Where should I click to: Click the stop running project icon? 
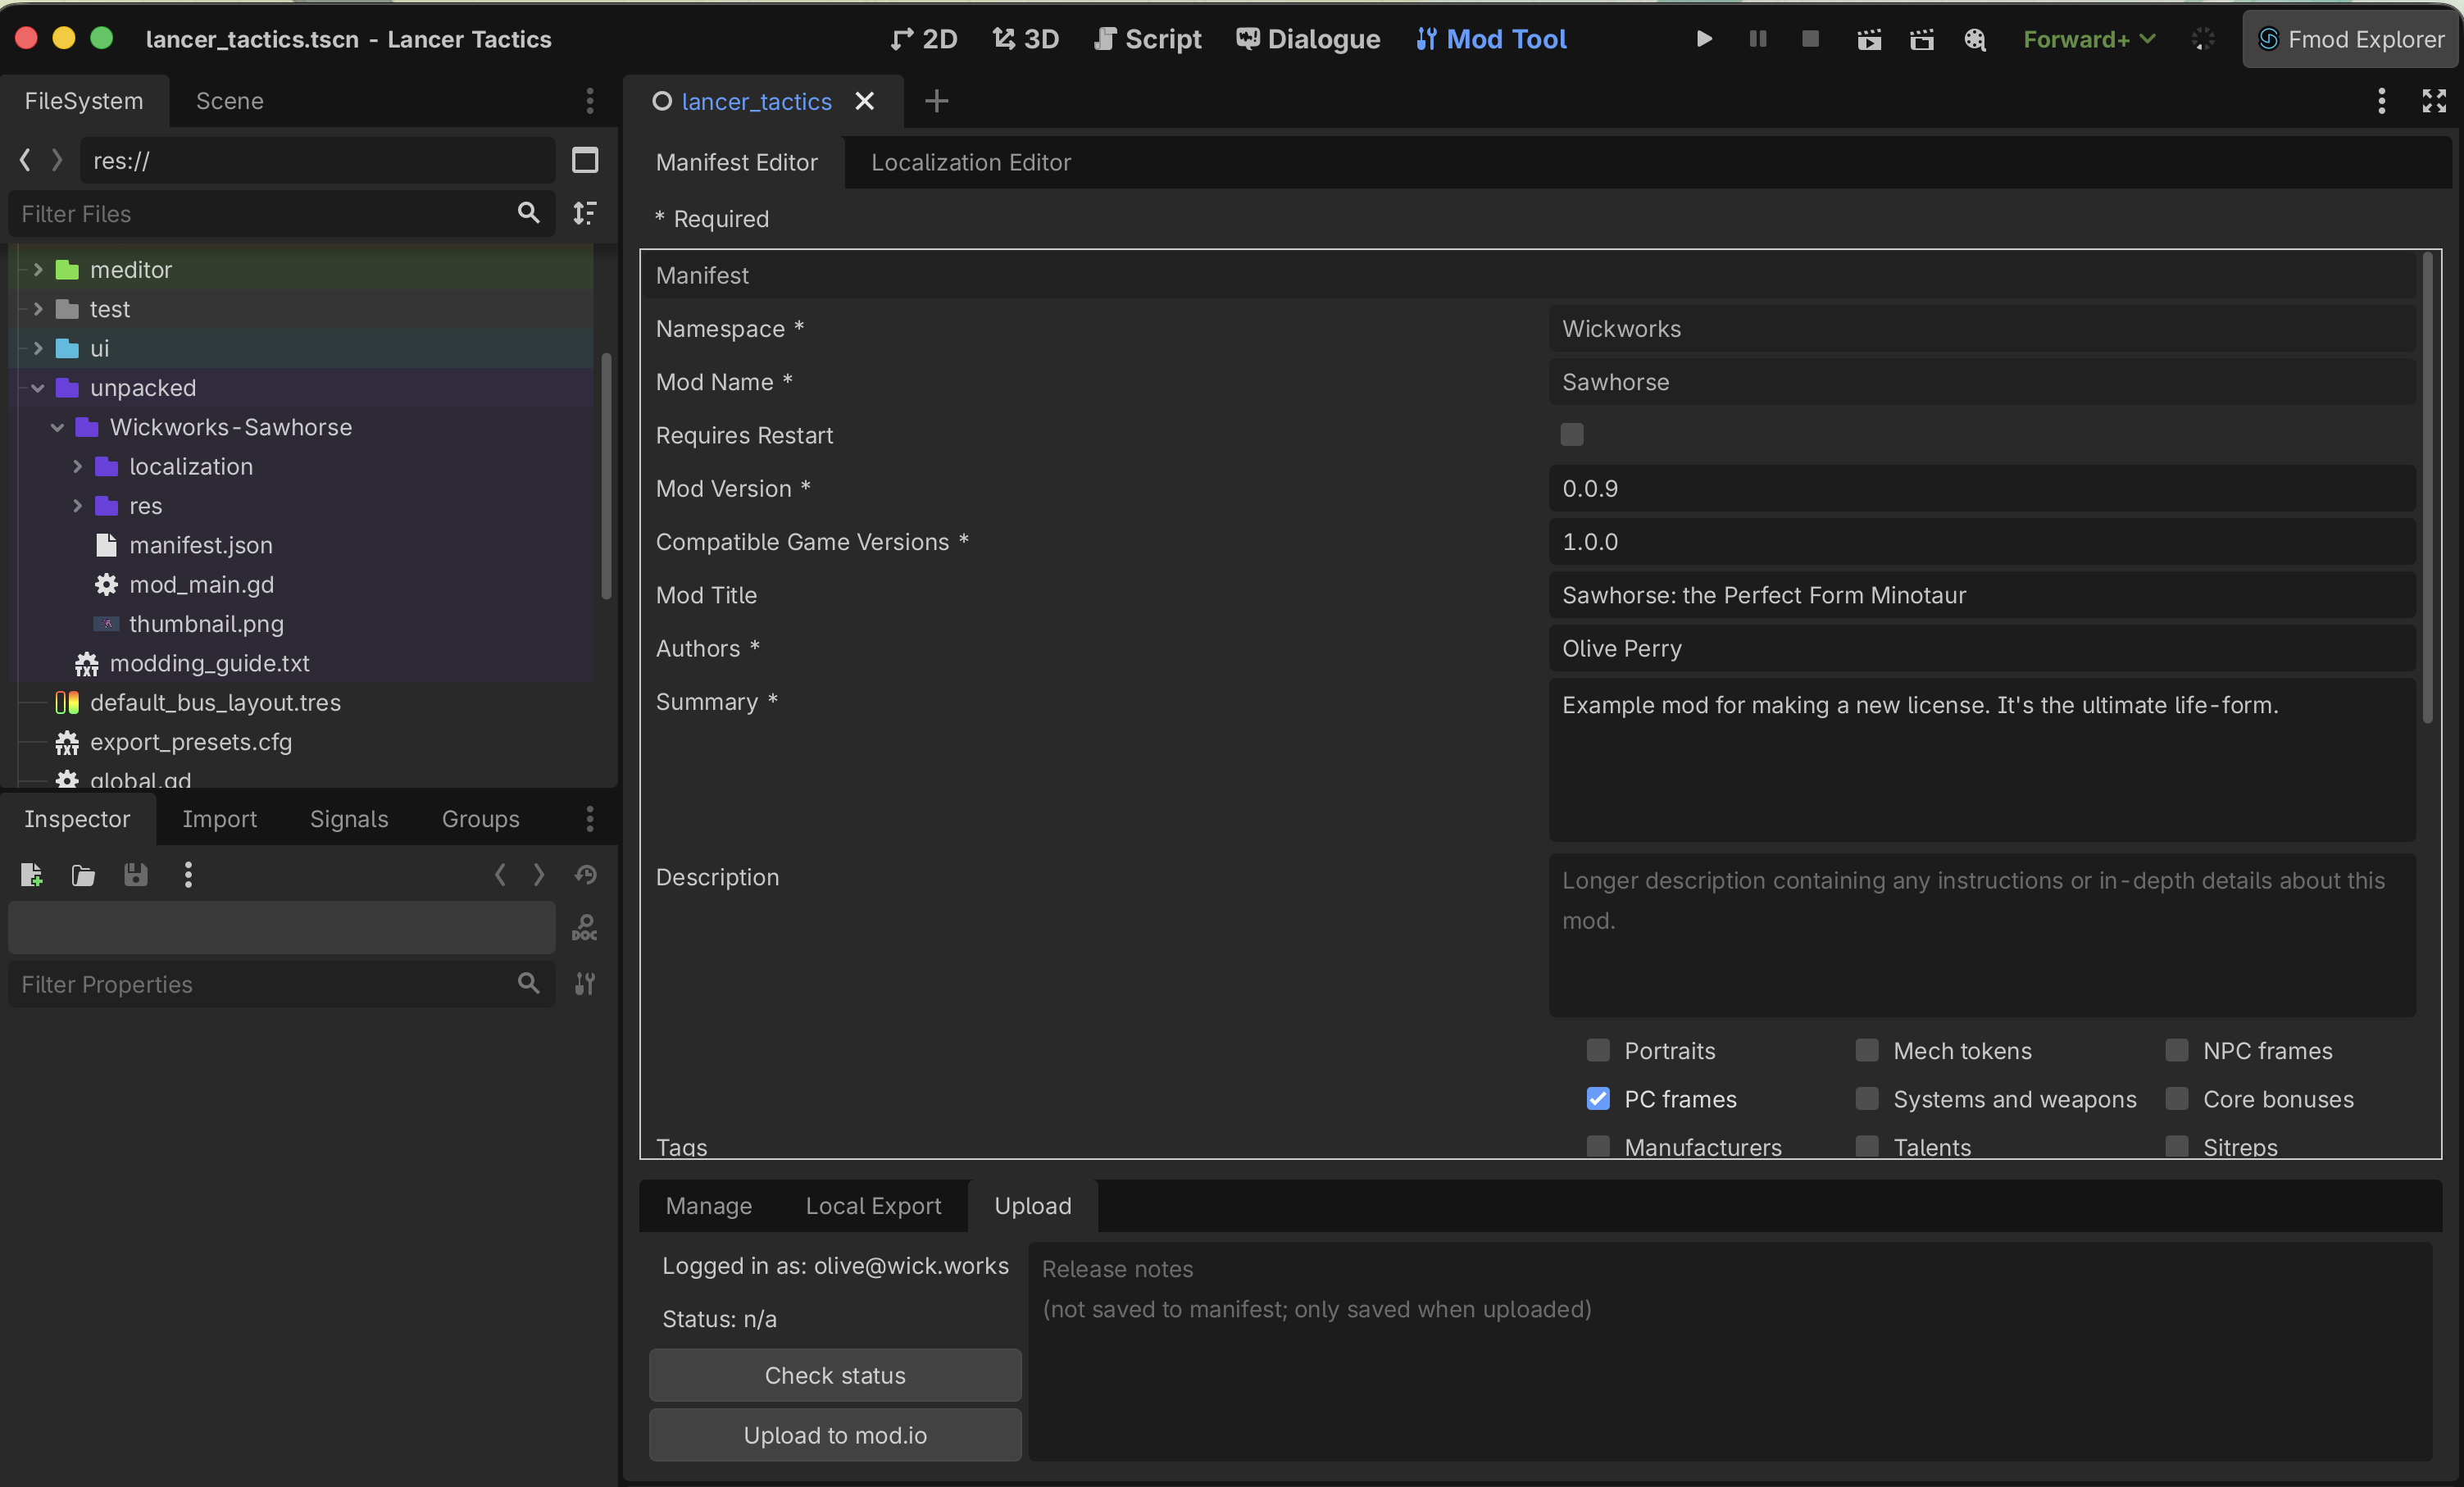tap(1810, 39)
